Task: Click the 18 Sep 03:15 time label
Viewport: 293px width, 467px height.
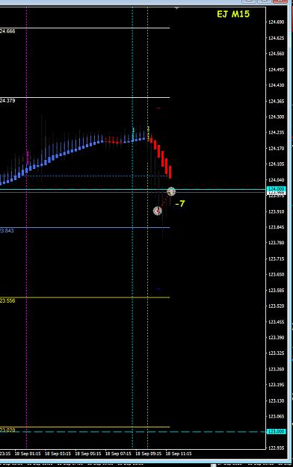Action: 58,454
